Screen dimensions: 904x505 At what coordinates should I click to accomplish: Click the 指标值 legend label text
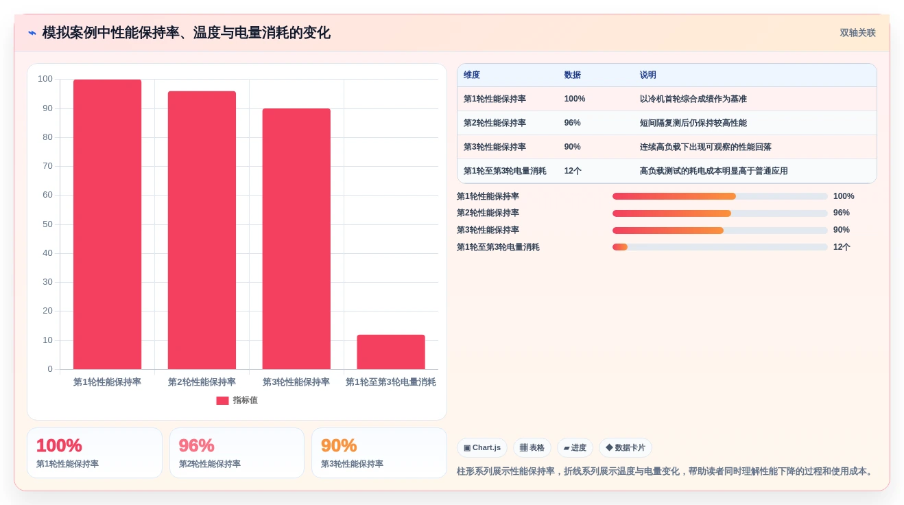(246, 401)
